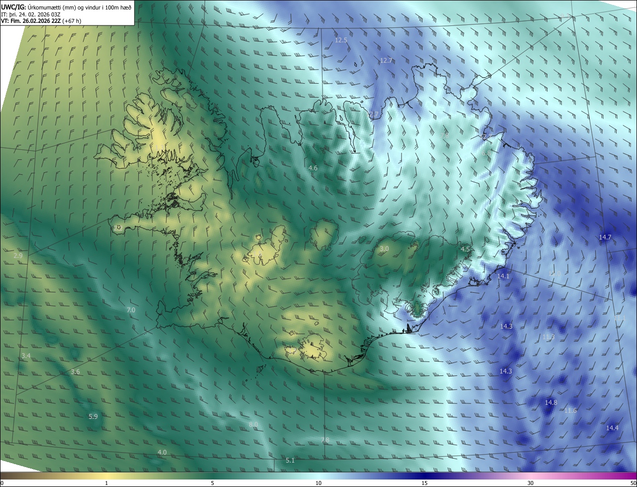Viewport: 637px width, 487px height.
Task: Click the 11.3 precipitation value
Action: (x=548, y=337)
